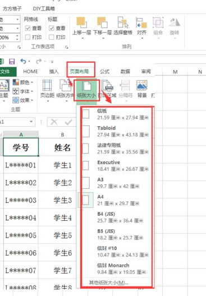Switch to the Formulas (公式) tab
The image size is (206, 296).
105,71
